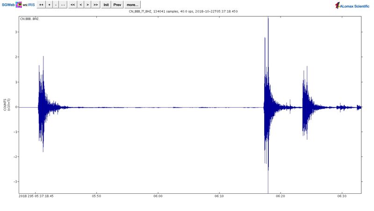Open the more... options menu

click(132, 5)
